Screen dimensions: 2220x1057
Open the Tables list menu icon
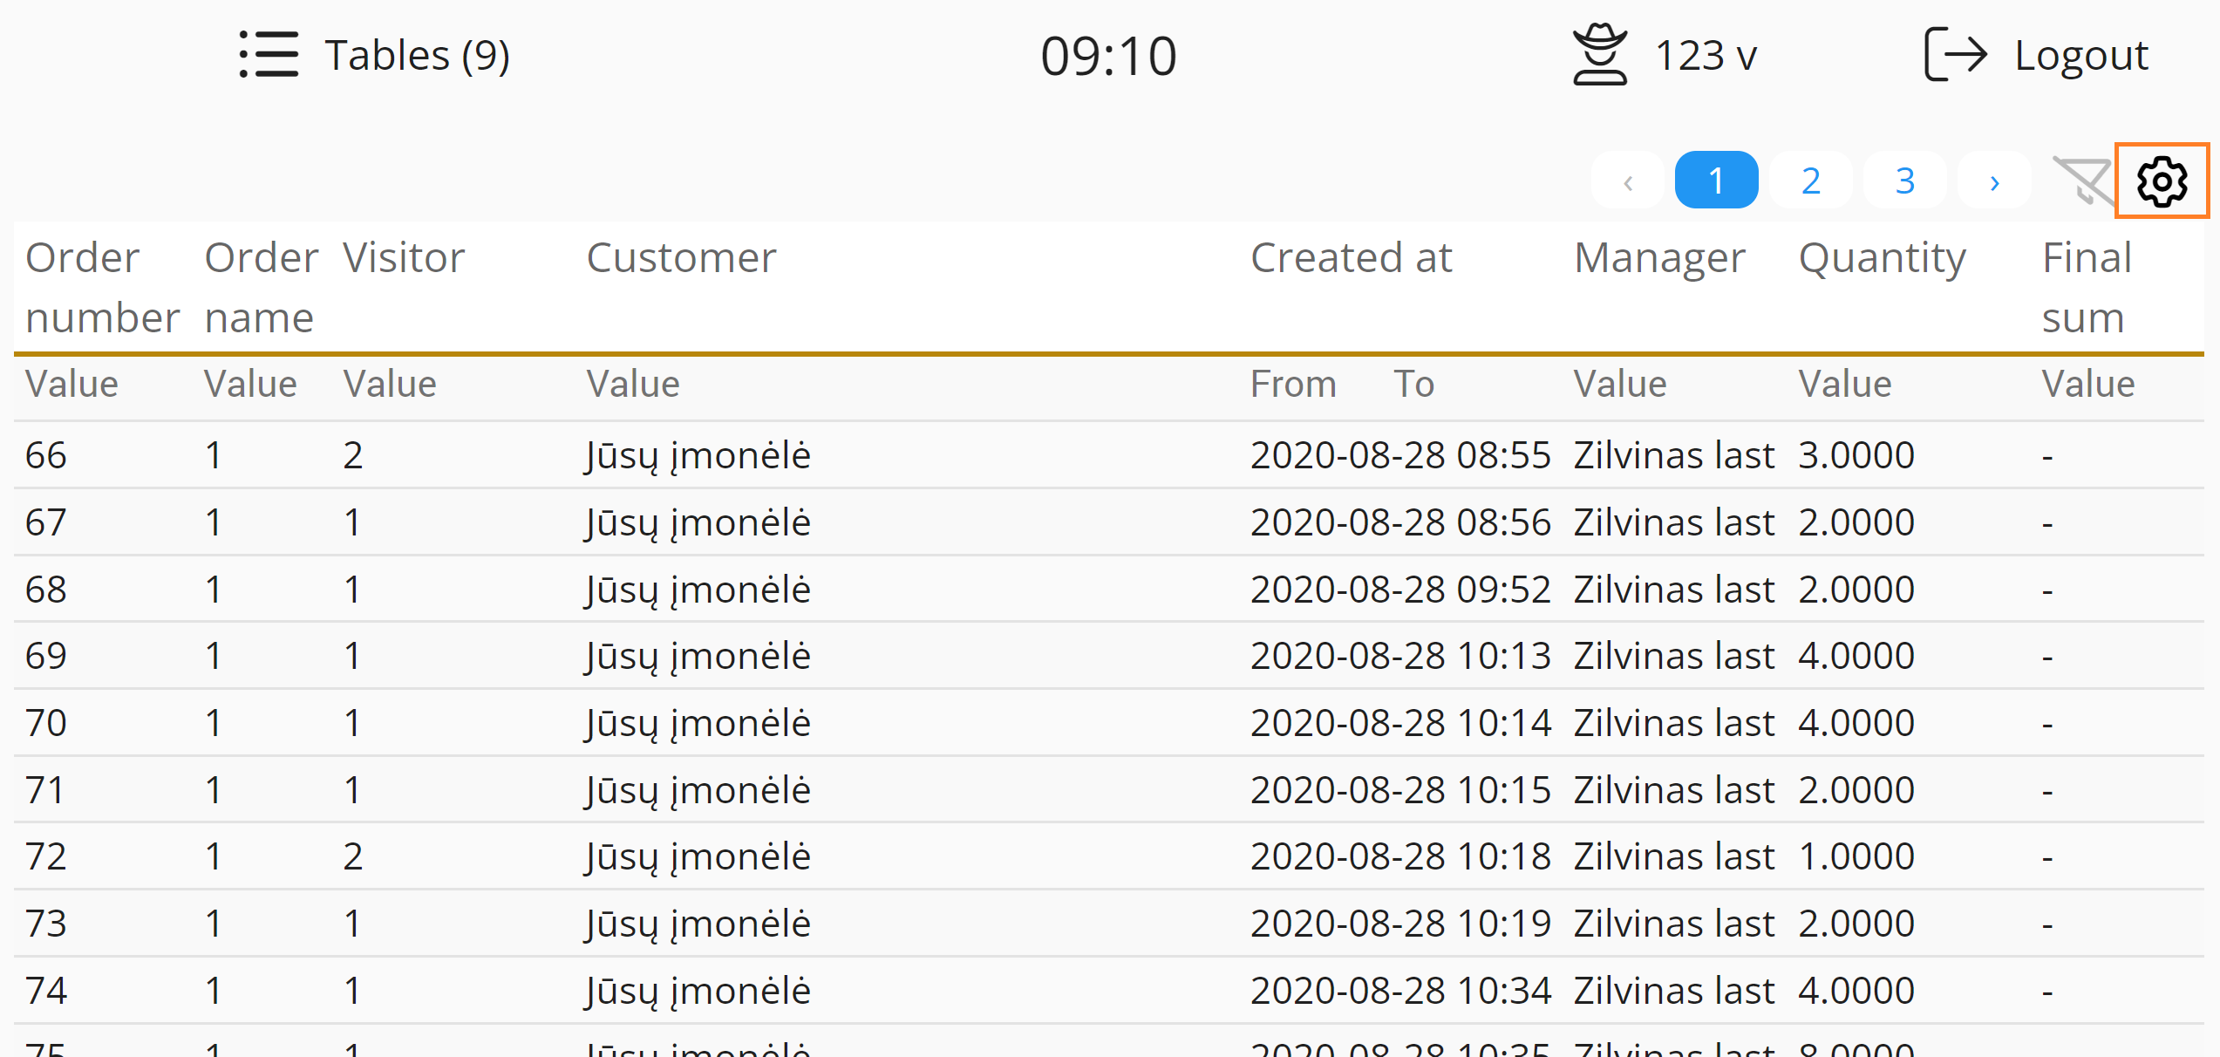(x=269, y=54)
